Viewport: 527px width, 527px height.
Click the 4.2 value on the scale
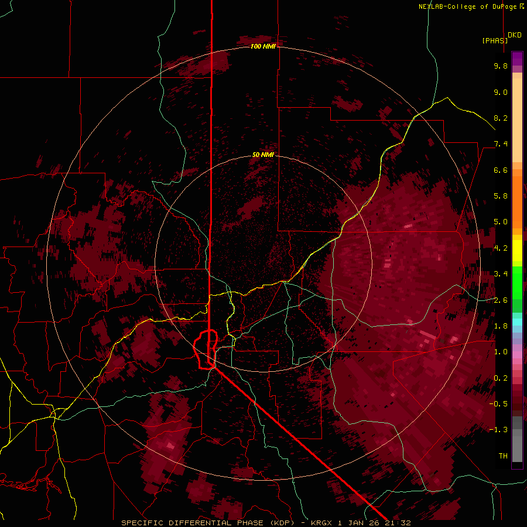pyautogui.click(x=501, y=248)
